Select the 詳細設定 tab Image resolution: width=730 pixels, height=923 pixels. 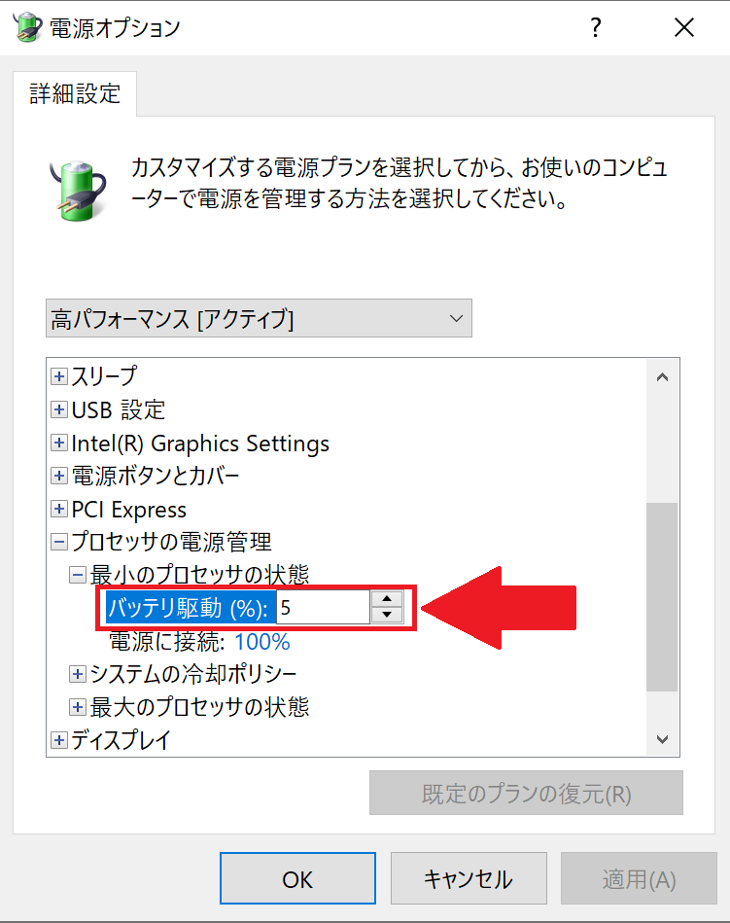(75, 94)
